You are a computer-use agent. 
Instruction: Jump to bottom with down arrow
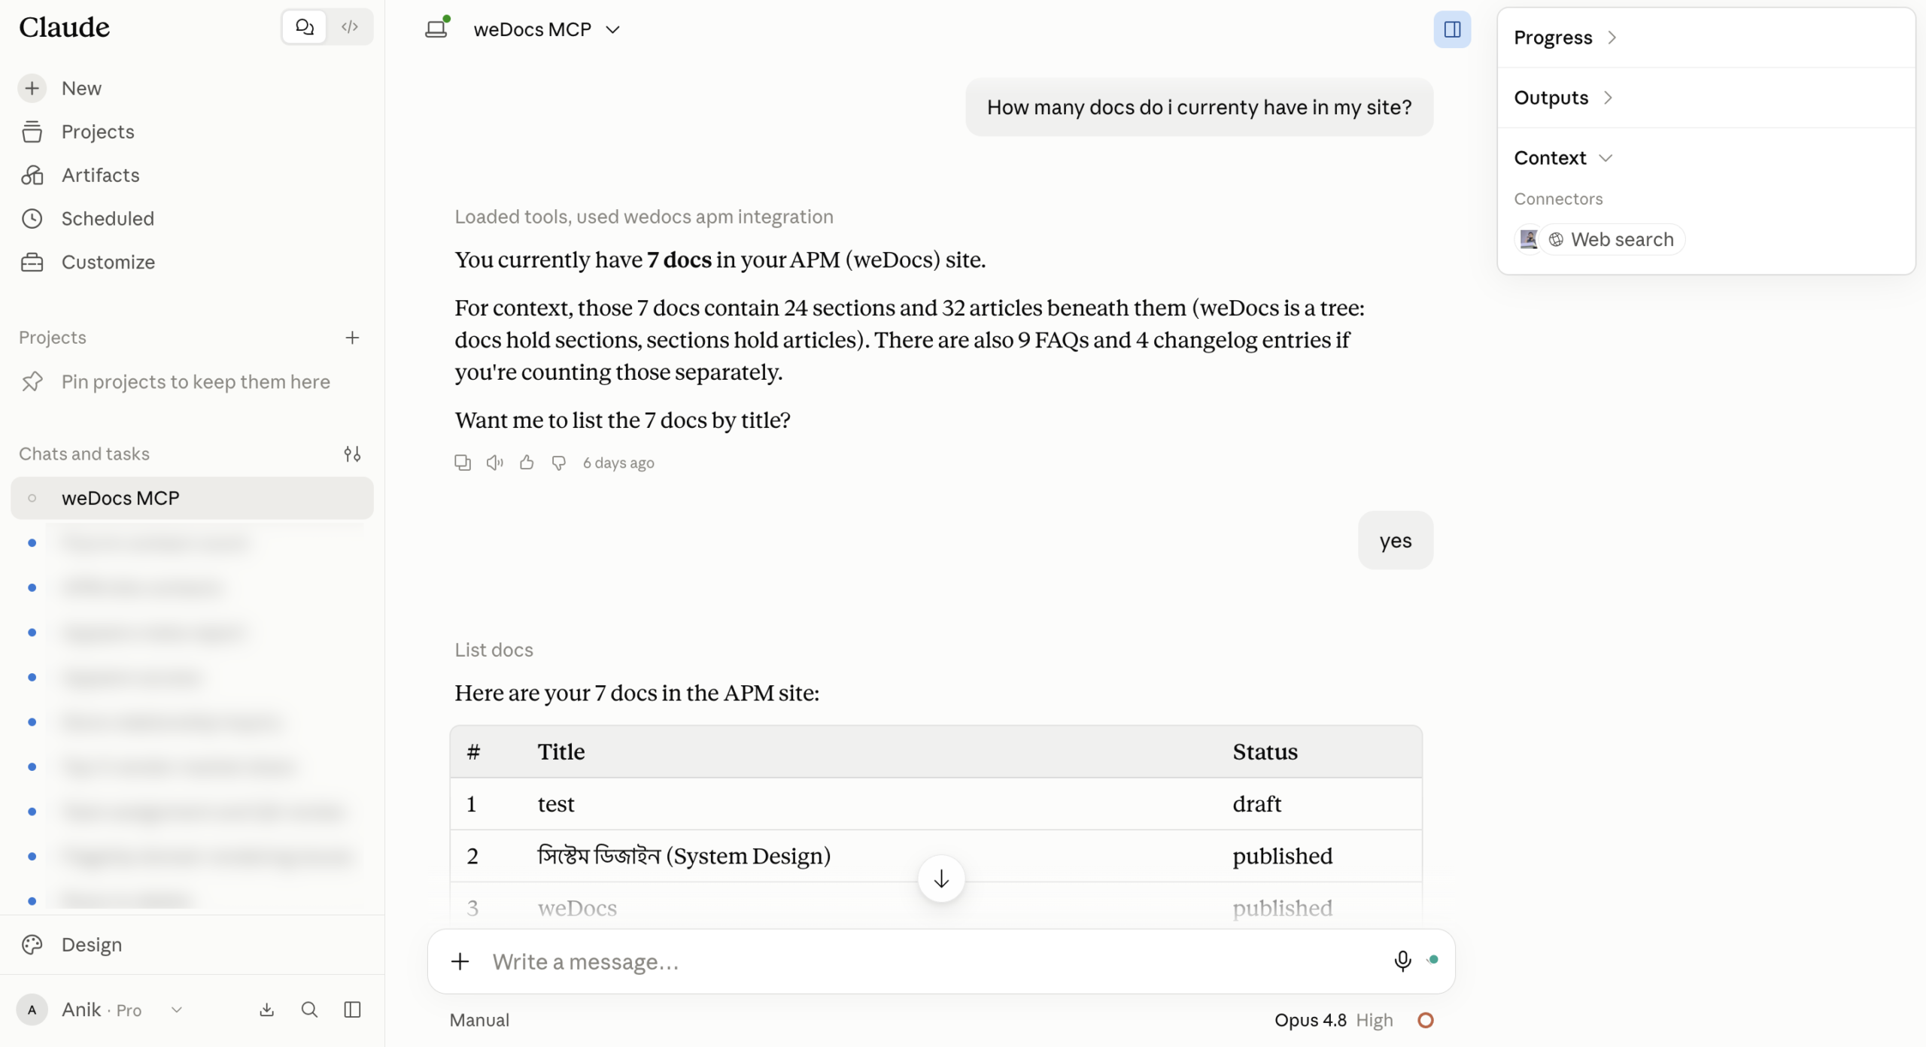click(941, 879)
